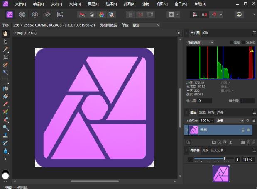Toggle the move by whole pixels button
The width and height of the screenshot is (257, 189).
pos(204,15)
